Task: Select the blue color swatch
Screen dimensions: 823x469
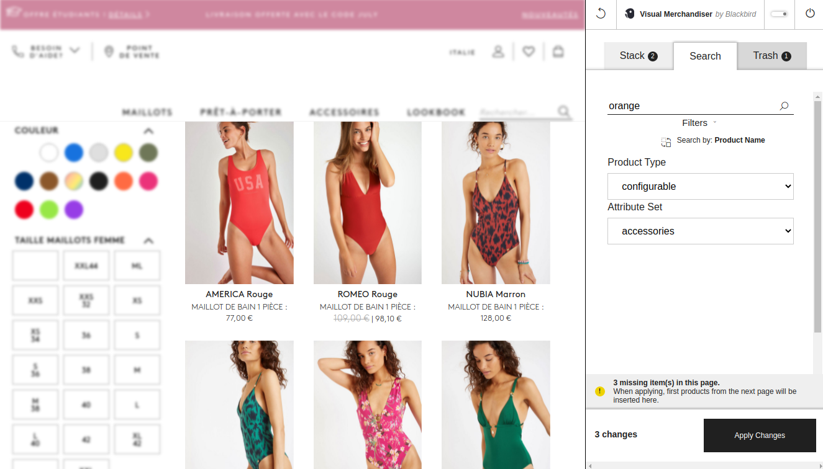Action: pyautogui.click(x=74, y=153)
